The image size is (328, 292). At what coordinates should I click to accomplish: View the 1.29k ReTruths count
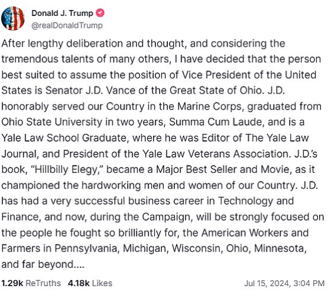click(12, 283)
